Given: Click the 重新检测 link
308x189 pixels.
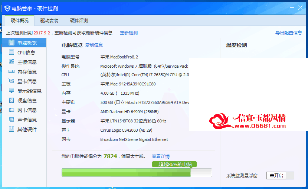Looking at the screenshot, I should (129, 33).
